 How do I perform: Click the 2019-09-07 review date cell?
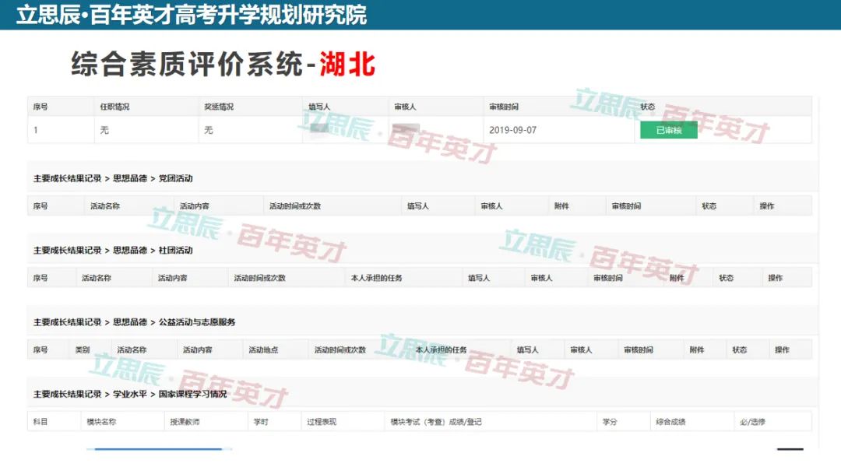tap(512, 130)
